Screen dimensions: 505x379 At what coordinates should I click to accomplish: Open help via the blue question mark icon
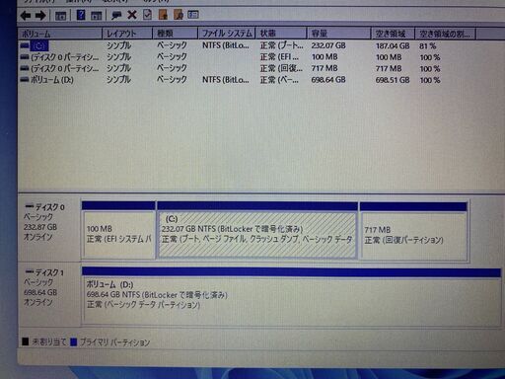point(81,15)
